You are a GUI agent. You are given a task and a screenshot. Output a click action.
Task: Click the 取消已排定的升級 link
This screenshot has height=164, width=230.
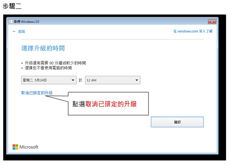pyautogui.click(x=37, y=93)
